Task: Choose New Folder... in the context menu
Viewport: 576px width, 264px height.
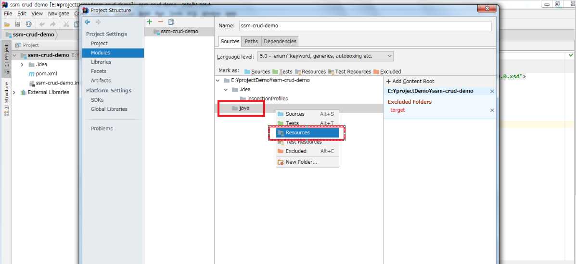Action: (307, 162)
